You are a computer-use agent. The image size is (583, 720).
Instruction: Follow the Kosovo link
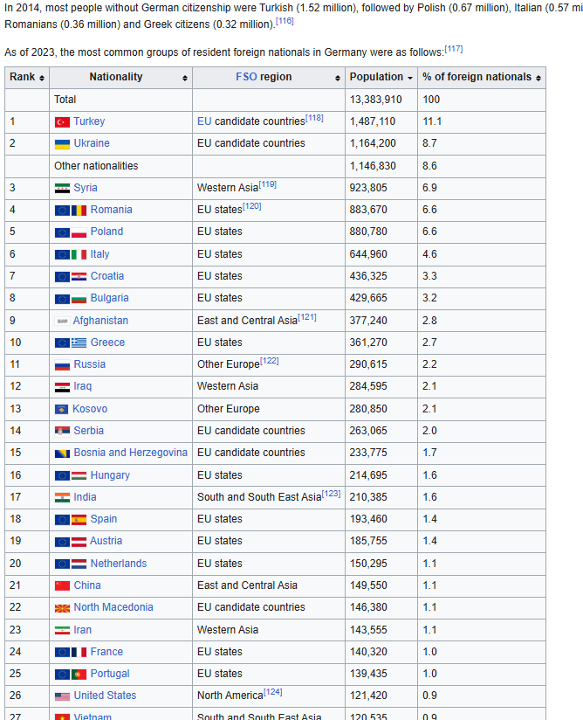pos(90,409)
